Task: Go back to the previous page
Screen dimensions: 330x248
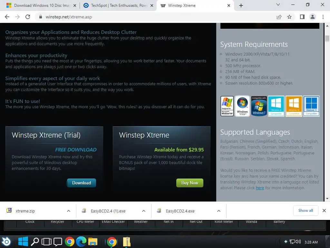Action: [x=7, y=17]
